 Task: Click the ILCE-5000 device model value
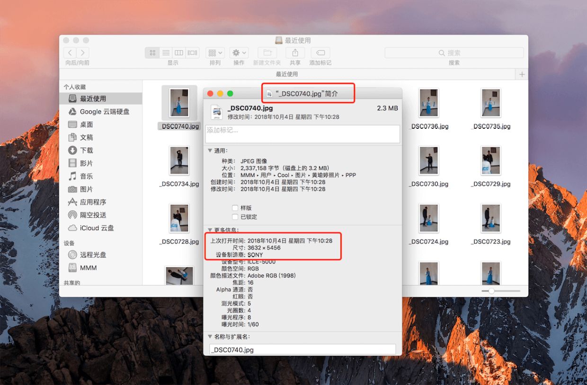261,262
